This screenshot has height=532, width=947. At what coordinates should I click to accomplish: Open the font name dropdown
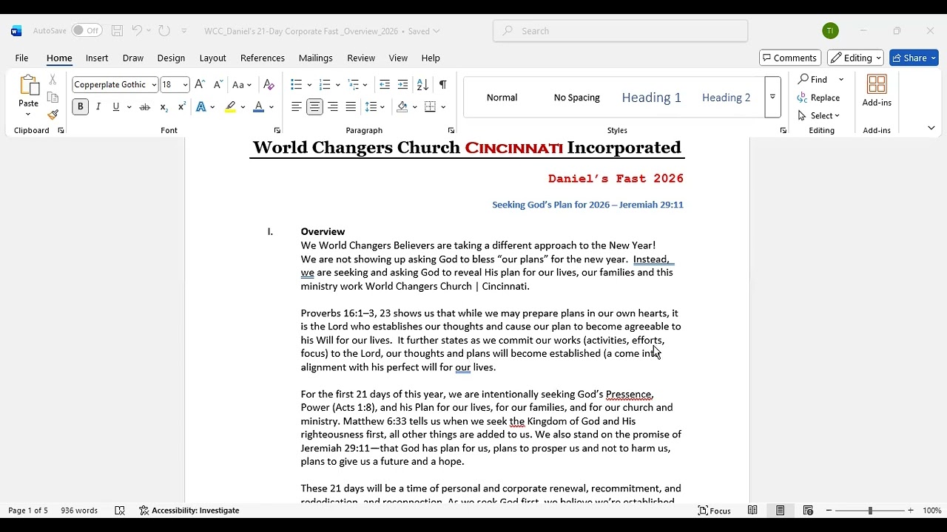click(154, 85)
